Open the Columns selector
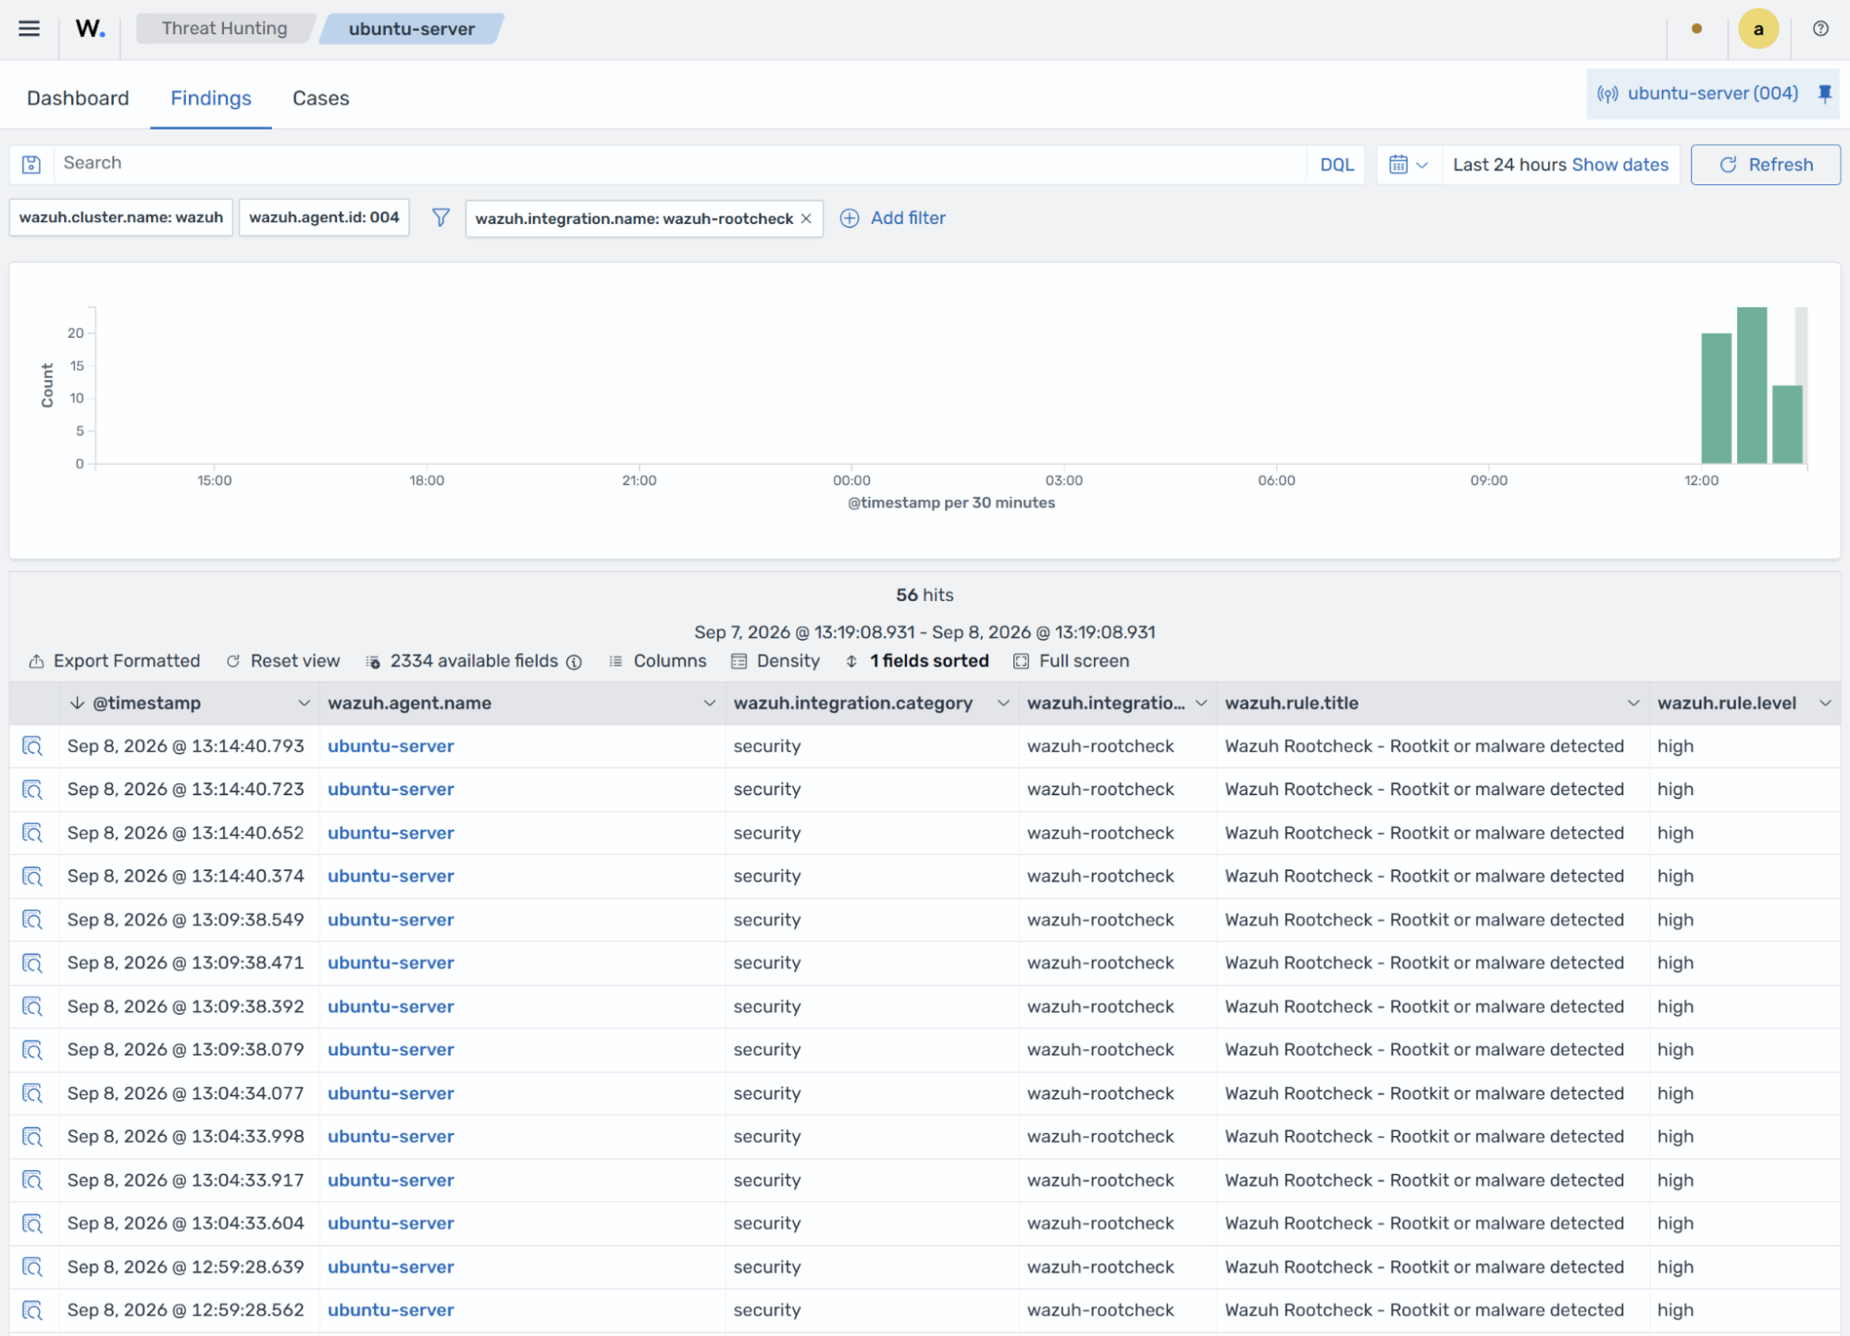This screenshot has height=1336, width=1850. pos(658,661)
